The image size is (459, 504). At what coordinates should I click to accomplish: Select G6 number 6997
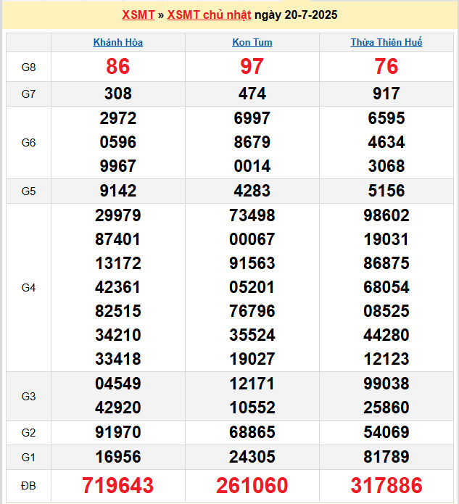[x=252, y=118]
